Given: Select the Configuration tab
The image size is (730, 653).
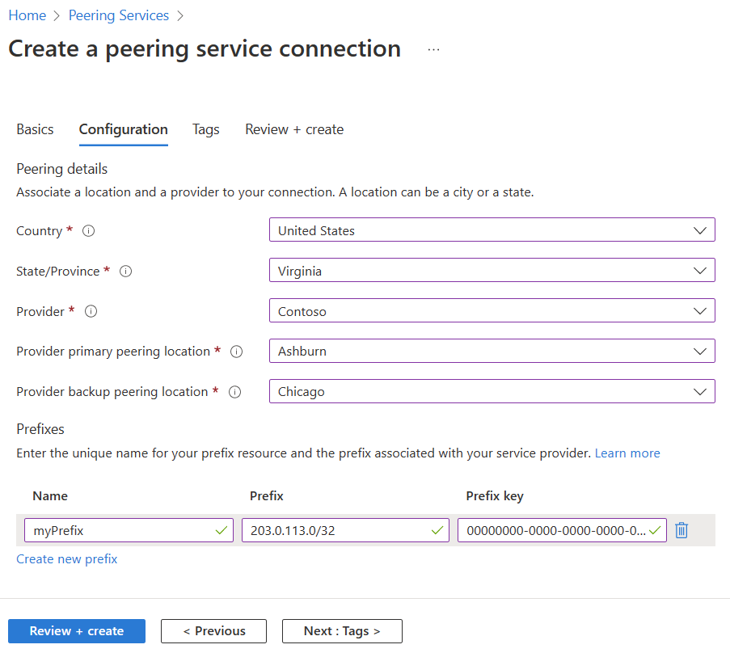Looking at the screenshot, I should click(x=124, y=129).
